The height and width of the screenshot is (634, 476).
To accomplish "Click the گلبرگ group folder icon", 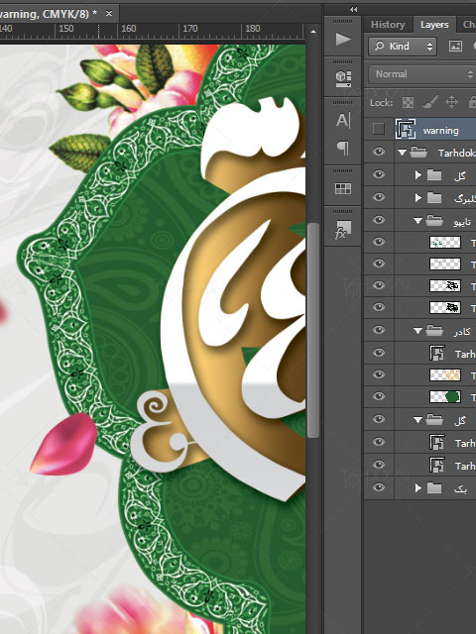I will 434,198.
